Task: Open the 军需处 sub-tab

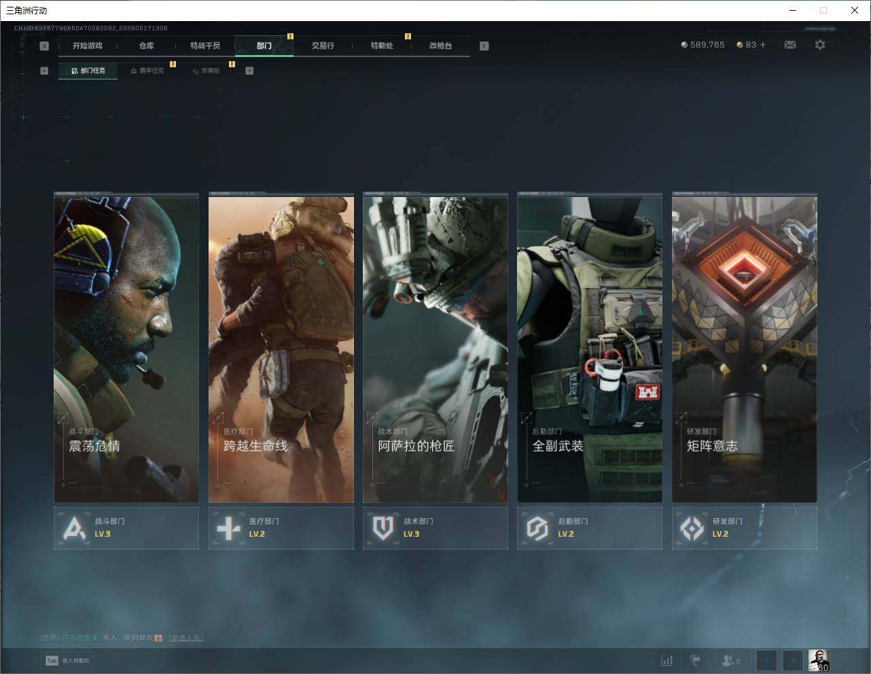Action: point(206,71)
